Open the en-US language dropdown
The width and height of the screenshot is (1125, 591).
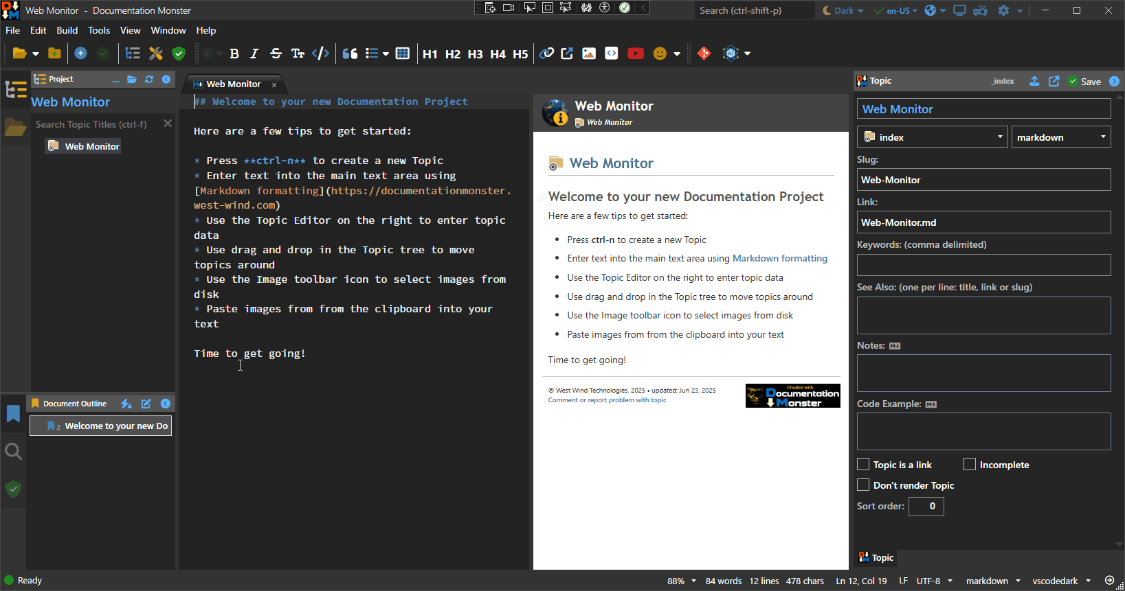tap(896, 10)
